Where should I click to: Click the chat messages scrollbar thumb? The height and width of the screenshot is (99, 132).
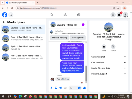pyautogui.click(x=86, y=74)
